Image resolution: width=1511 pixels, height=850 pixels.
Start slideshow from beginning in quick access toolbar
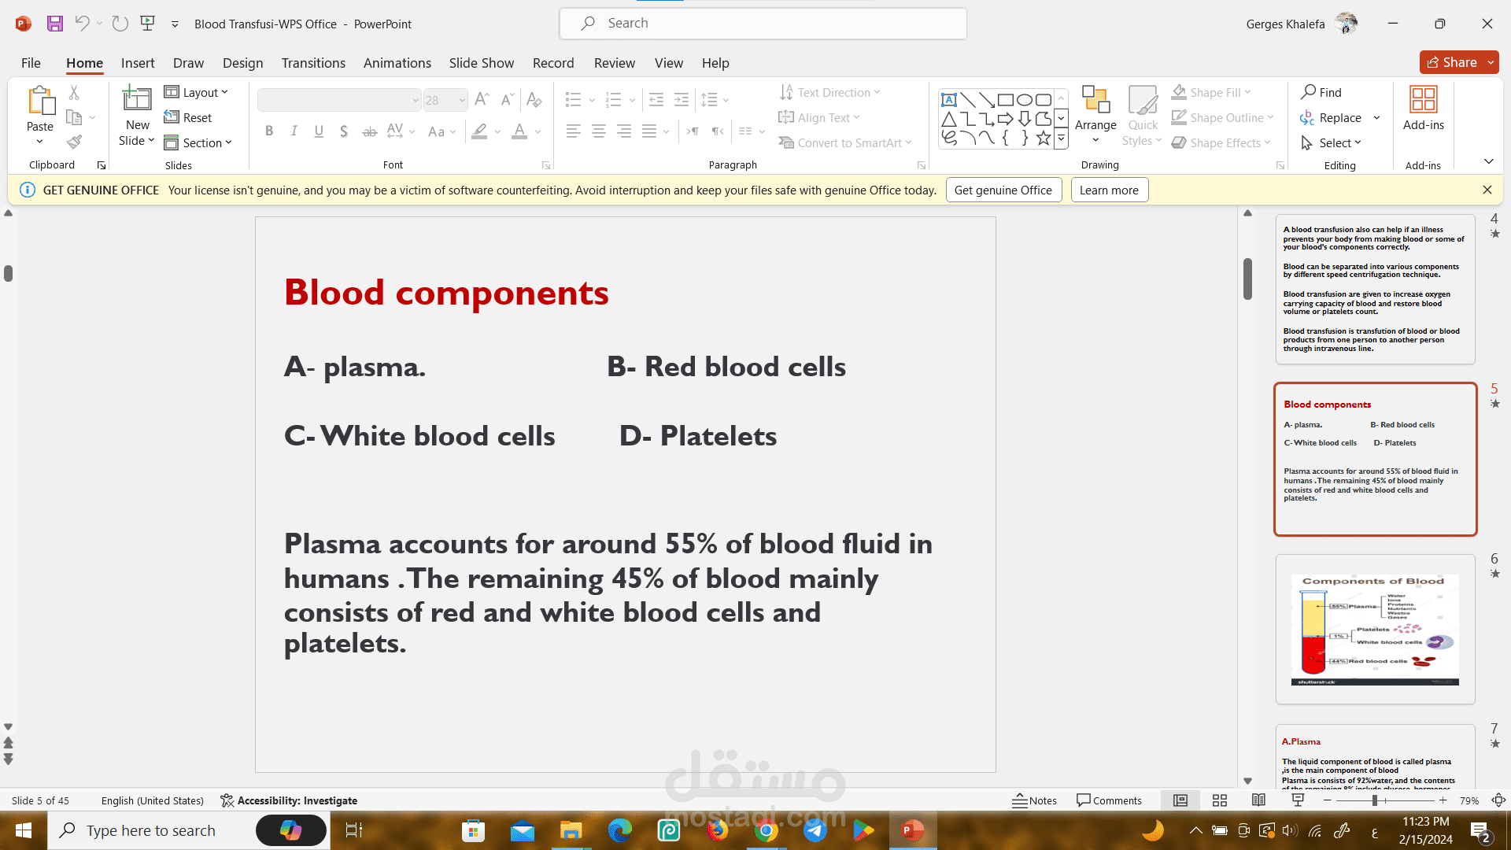click(147, 24)
